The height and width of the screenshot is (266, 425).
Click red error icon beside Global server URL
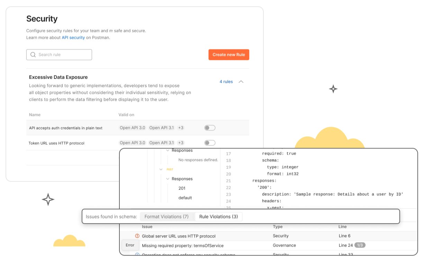tap(137, 236)
